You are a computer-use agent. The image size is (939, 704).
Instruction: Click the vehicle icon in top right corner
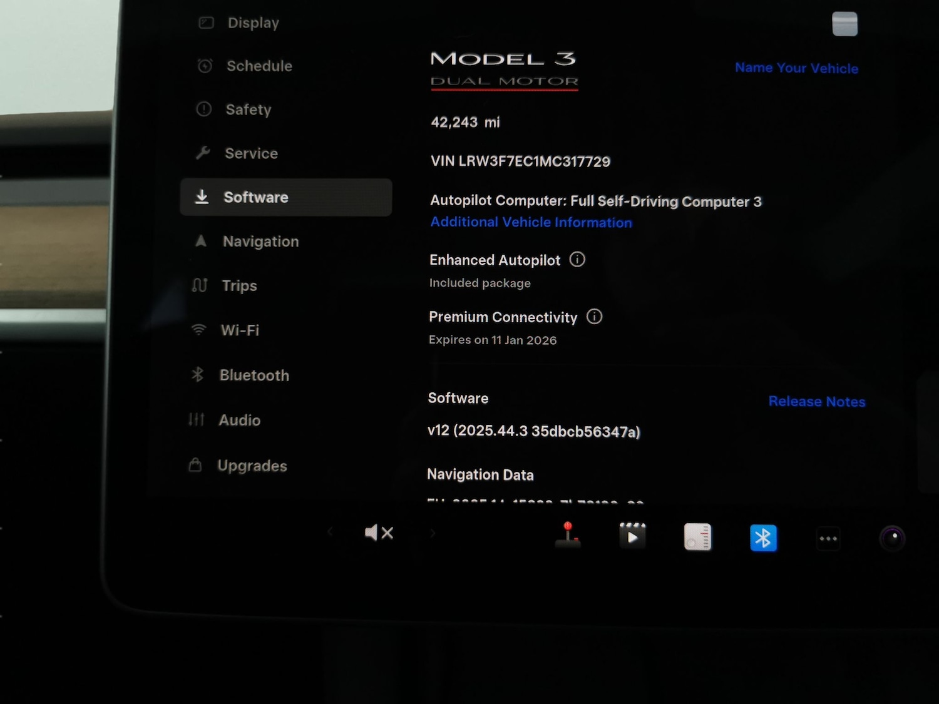(x=844, y=23)
